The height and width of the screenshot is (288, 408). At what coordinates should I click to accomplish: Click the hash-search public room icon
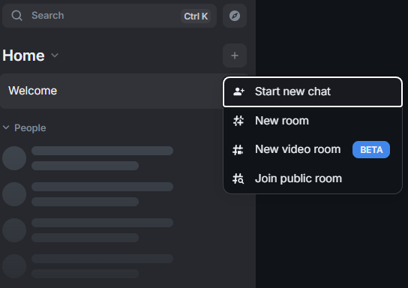pyautogui.click(x=238, y=178)
